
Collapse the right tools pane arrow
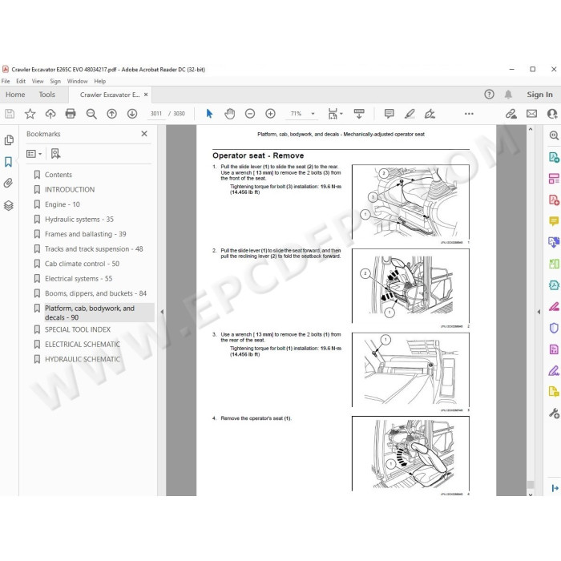coord(539,312)
